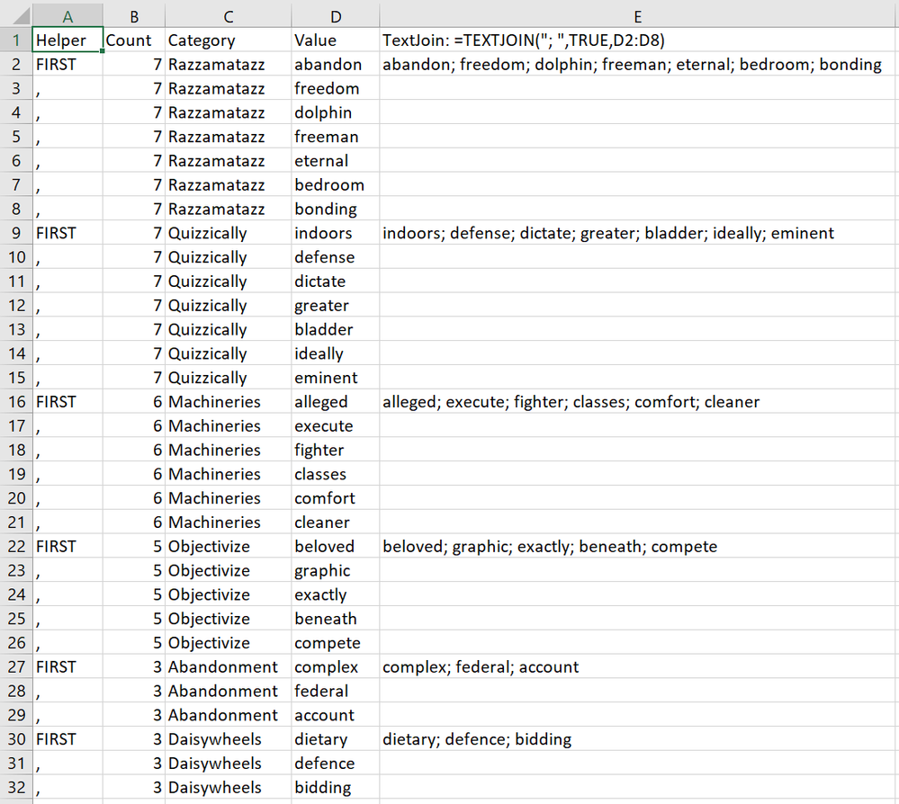Viewport: 899px width, 804px height.
Task: Click the 'federal' value cell
Action: coord(336,691)
